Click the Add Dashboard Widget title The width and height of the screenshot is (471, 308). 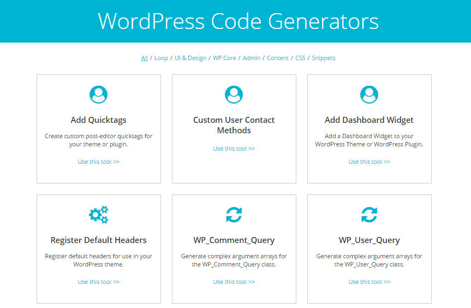click(x=369, y=120)
